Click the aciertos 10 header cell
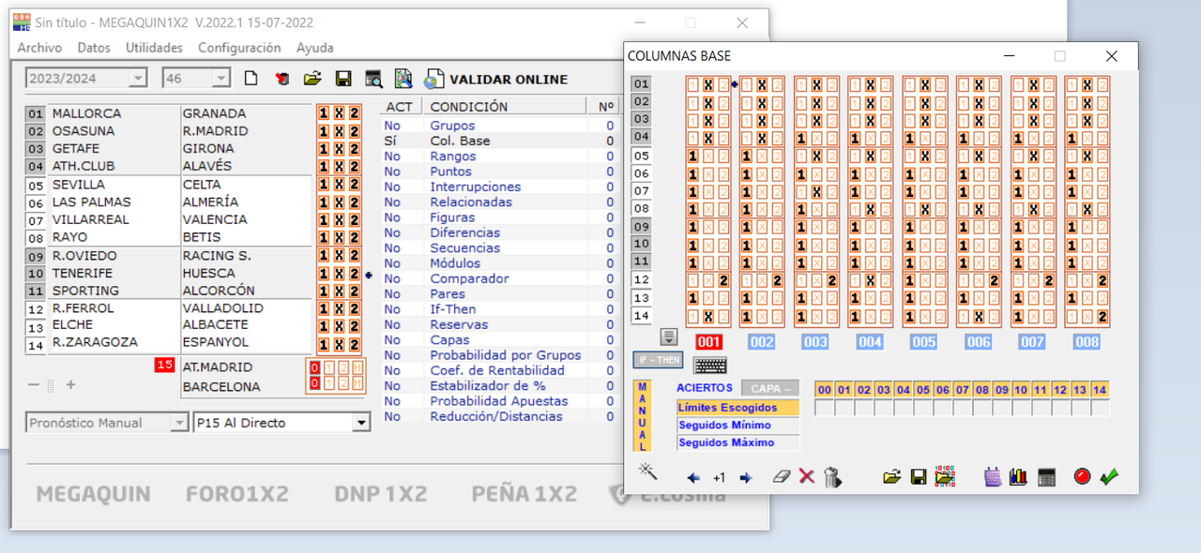Screen dimensions: 1201x553 point(1021,390)
